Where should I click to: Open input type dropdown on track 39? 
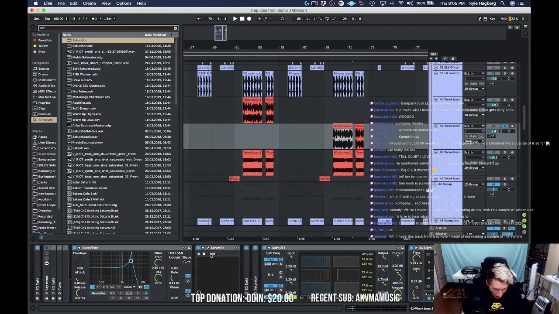[474, 74]
